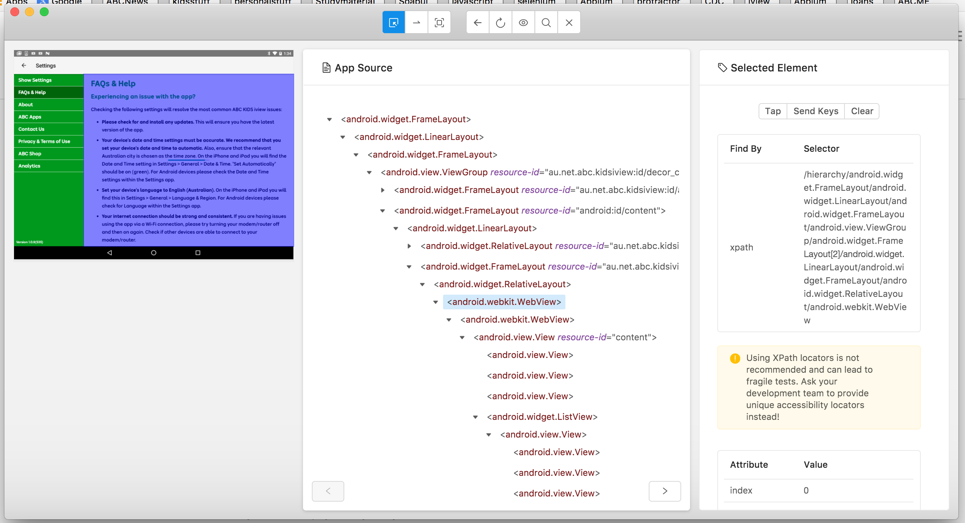
Task: Collapse the highlighted android.webkit.WebView node
Action: pos(435,302)
